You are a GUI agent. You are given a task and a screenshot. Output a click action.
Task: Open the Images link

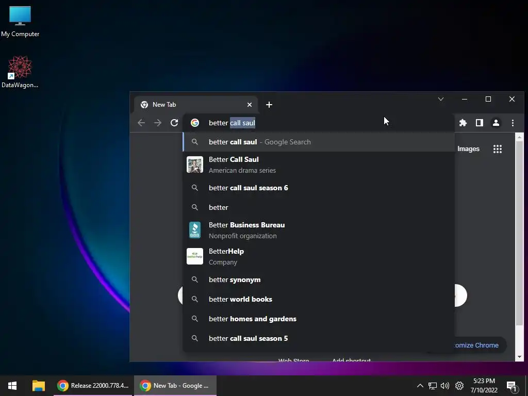(468, 149)
